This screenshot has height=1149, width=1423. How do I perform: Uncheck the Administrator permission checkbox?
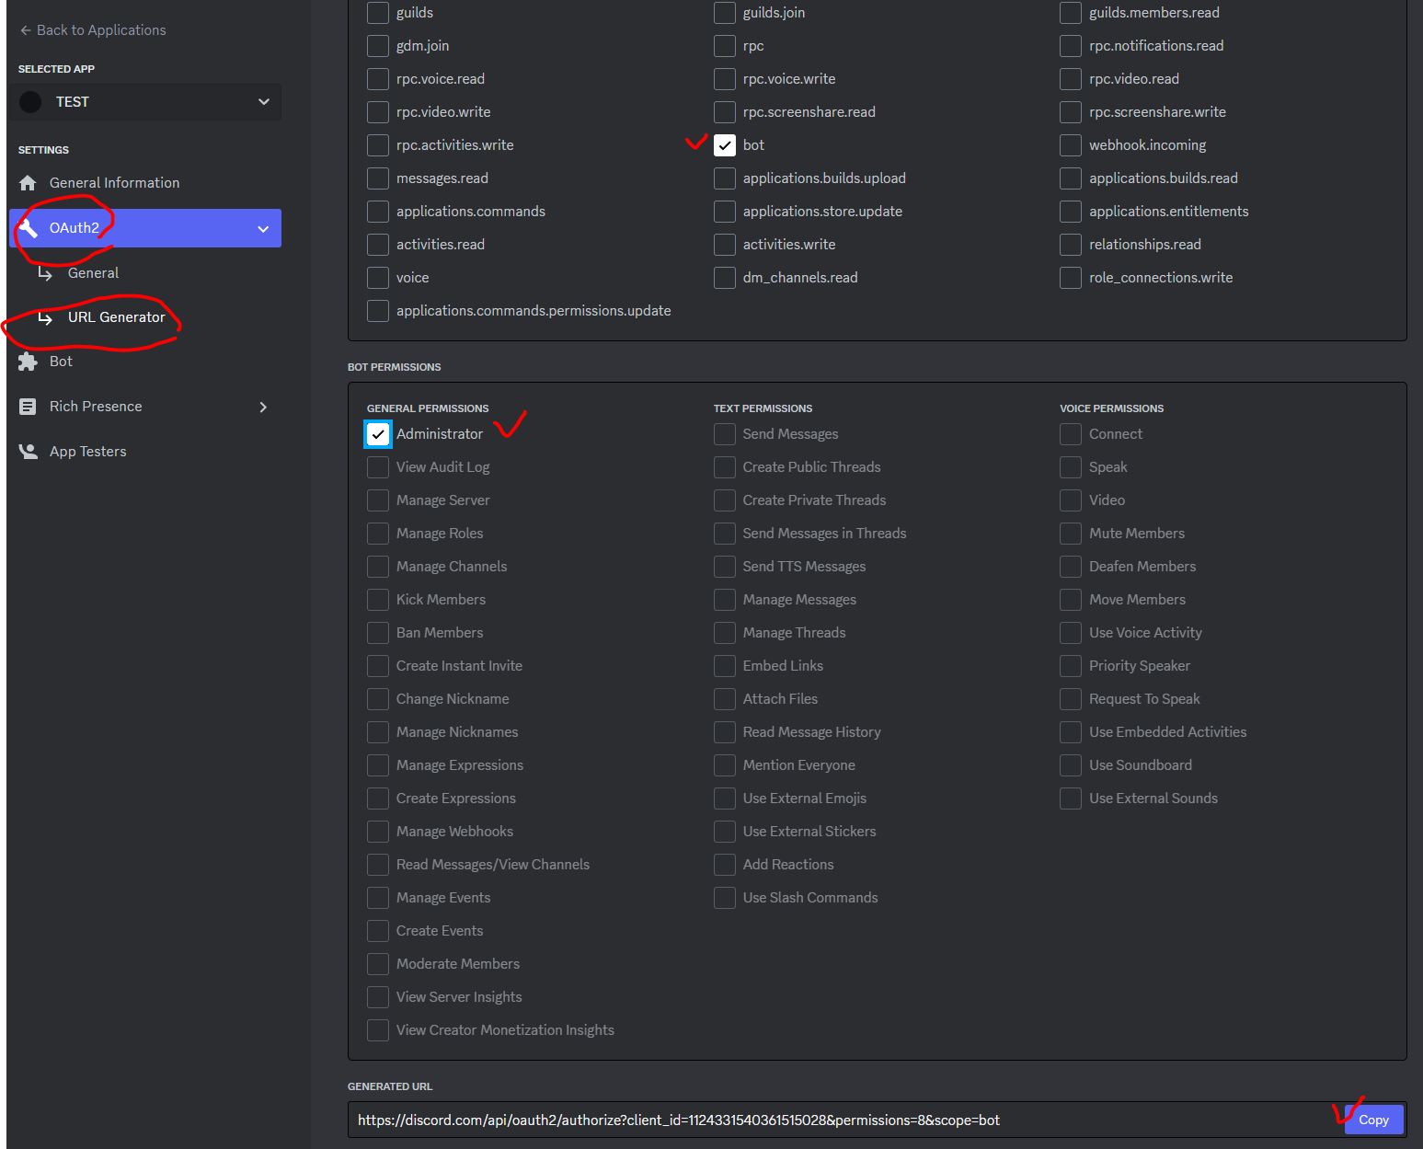click(378, 434)
